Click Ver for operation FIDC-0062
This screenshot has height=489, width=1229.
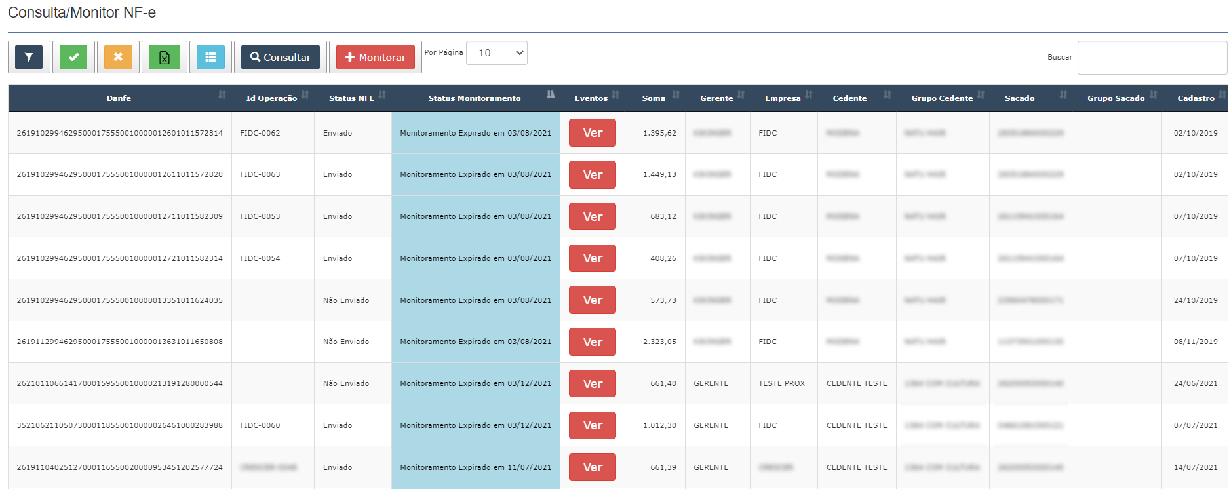pos(592,133)
